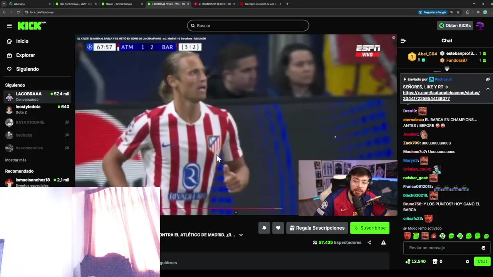Click Obtén KICKs button

point(455,25)
